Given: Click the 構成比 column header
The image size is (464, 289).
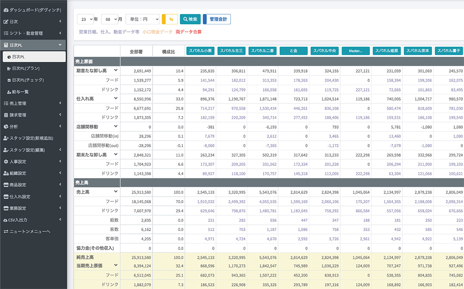Looking at the screenshot, I should coord(168,51).
